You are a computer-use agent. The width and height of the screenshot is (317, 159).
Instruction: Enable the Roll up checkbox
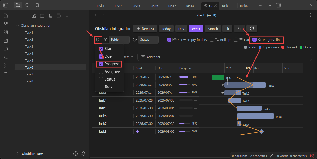coord(212,40)
